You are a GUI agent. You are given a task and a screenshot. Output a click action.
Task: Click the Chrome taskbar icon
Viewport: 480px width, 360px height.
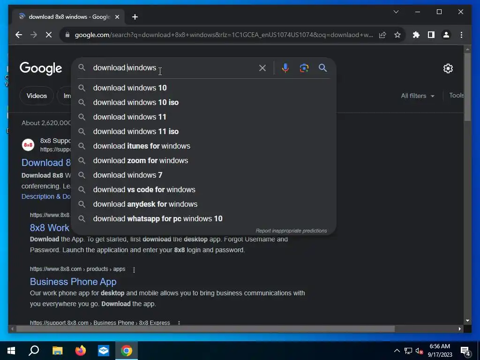(x=127, y=351)
